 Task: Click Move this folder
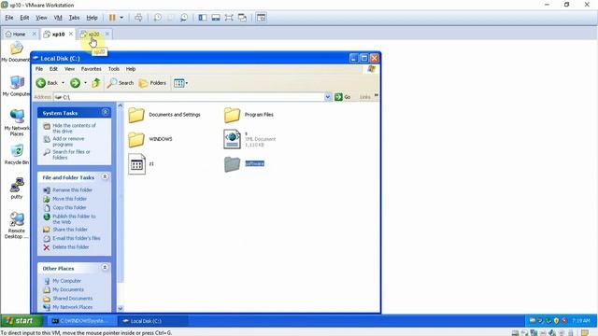tap(69, 199)
